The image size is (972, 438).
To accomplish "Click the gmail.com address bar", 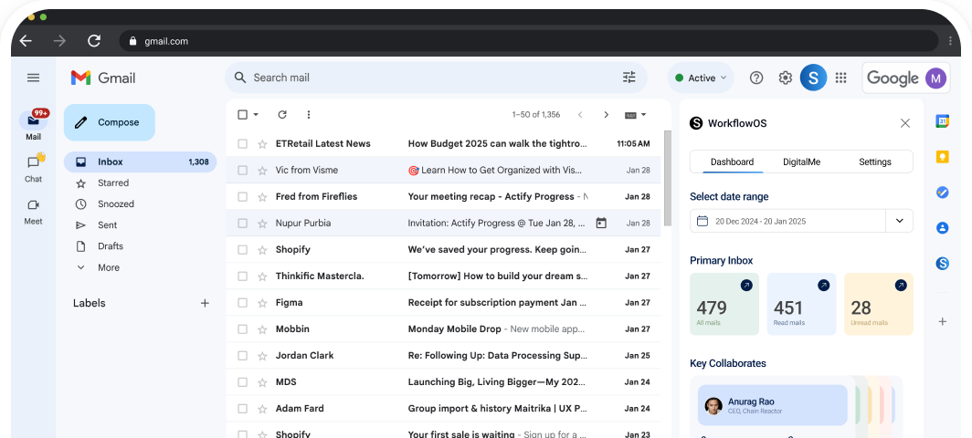I will click(x=528, y=41).
